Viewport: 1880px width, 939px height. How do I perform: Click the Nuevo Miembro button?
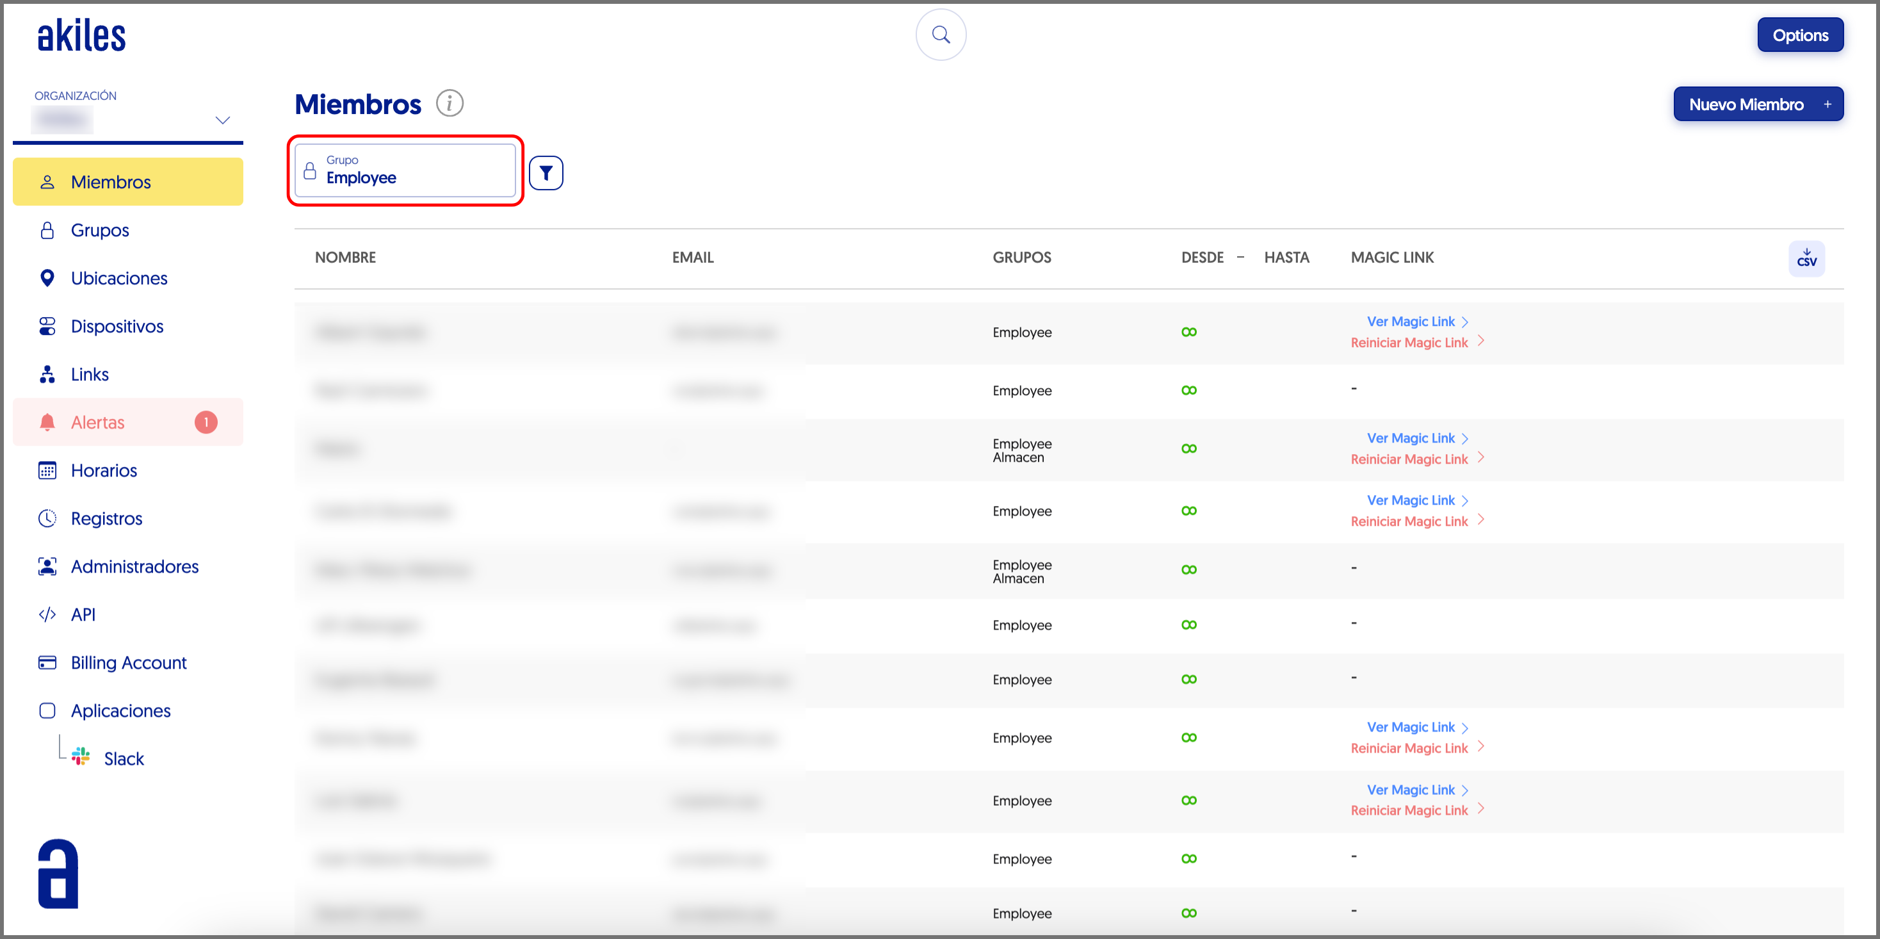[x=1756, y=104]
